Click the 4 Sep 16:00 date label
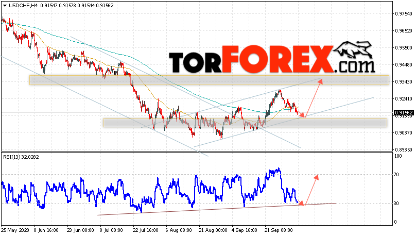416x236 pixels. click(x=245, y=230)
